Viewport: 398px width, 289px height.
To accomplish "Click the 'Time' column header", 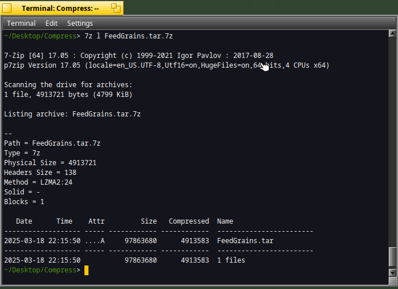I will pyautogui.click(x=64, y=221).
